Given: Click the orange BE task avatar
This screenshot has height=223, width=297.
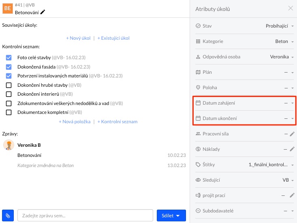Looking at the screenshot, I should tap(7, 9).
